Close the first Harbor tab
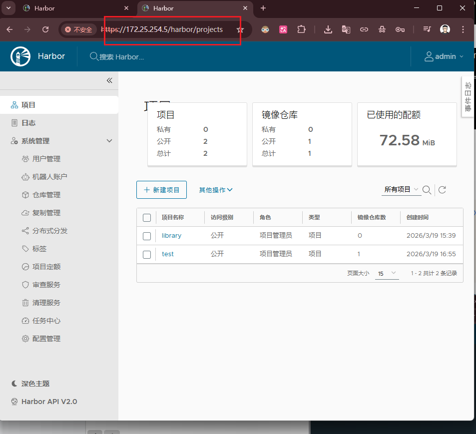Screen dimensions: 476x434 (126, 8)
